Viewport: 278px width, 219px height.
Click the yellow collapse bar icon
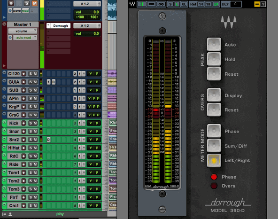(257, 4)
